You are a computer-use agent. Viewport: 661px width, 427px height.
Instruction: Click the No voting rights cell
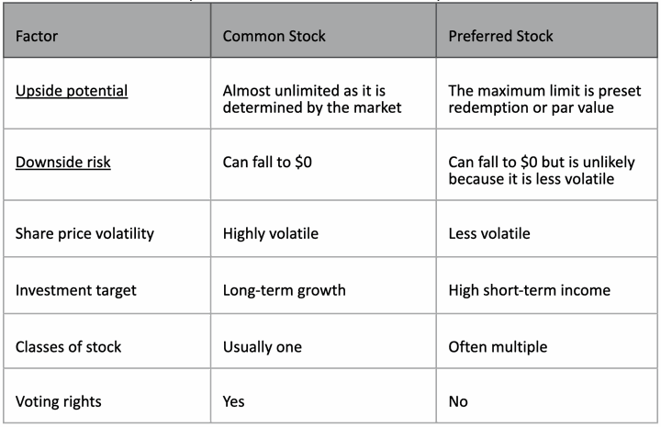tap(547, 396)
